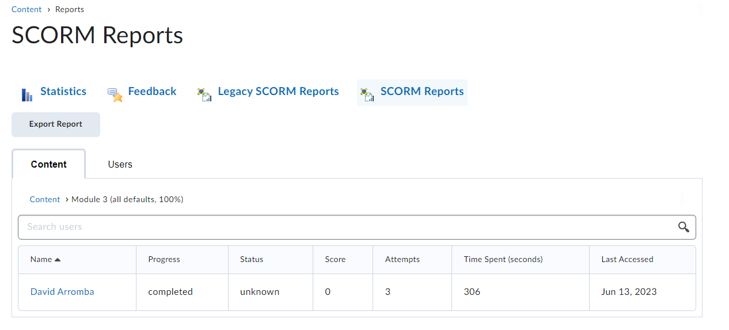Click the attempts value 3
Image resolution: width=729 pixels, height=330 pixels.
(388, 292)
